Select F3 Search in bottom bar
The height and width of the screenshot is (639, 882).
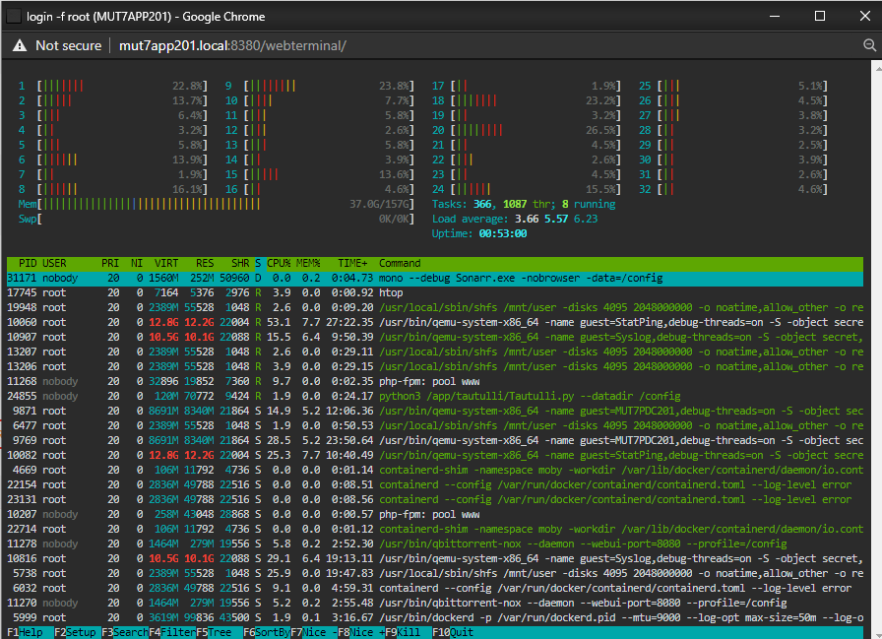(x=125, y=632)
